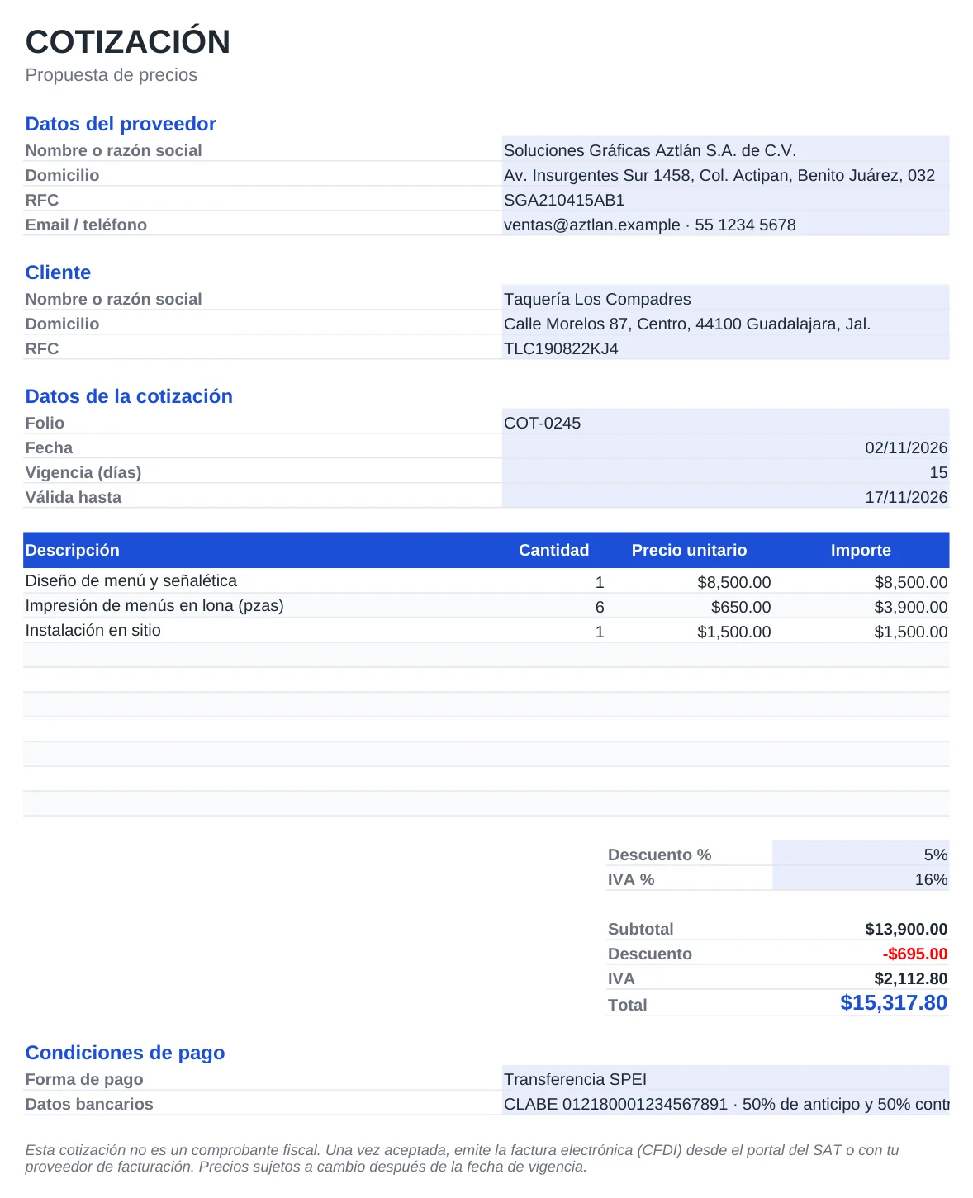Screen dimensions: 973x1198
Task: Select the 'Precio unitario' column header
Action: [x=689, y=550]
